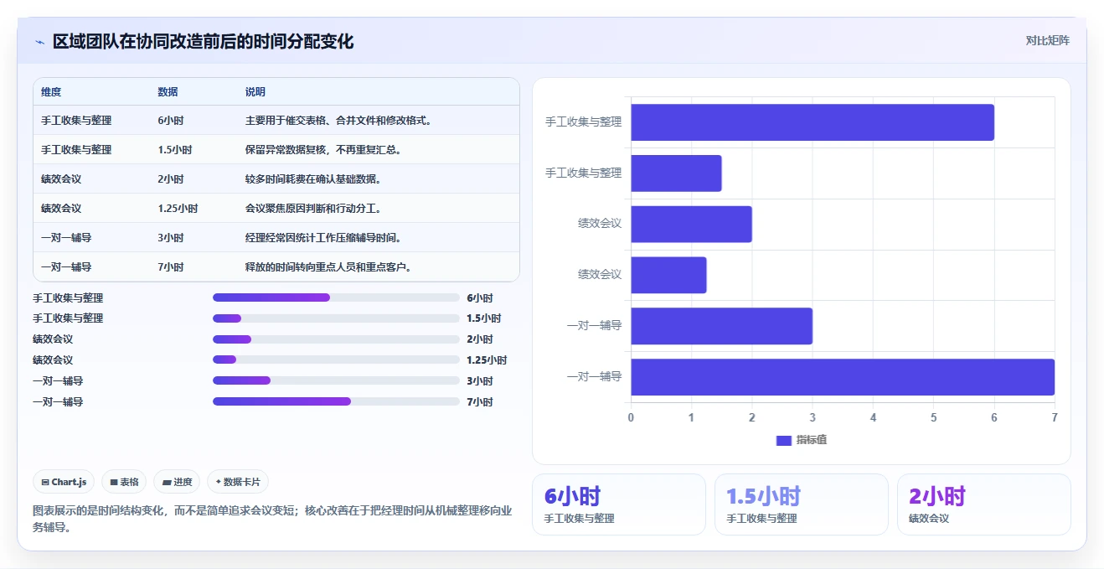The image size is (1104, 569).
Task: Click the 1.5小时 cell in the table
Action: pyautogui.click(x=175, y=150)
